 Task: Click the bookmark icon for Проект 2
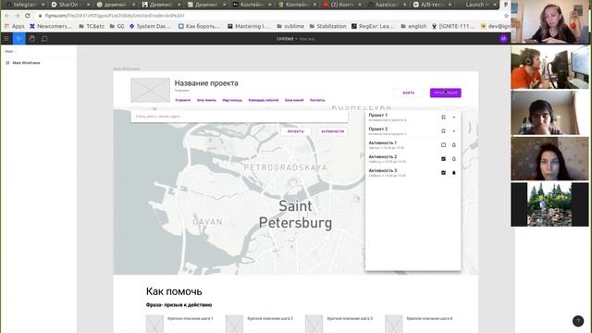(x=443, y=131)
